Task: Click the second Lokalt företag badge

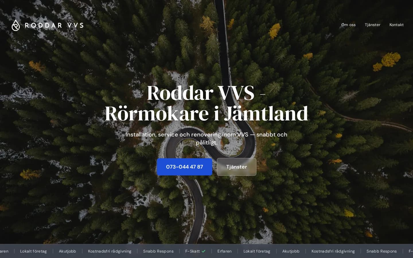Action: point(257,251)
